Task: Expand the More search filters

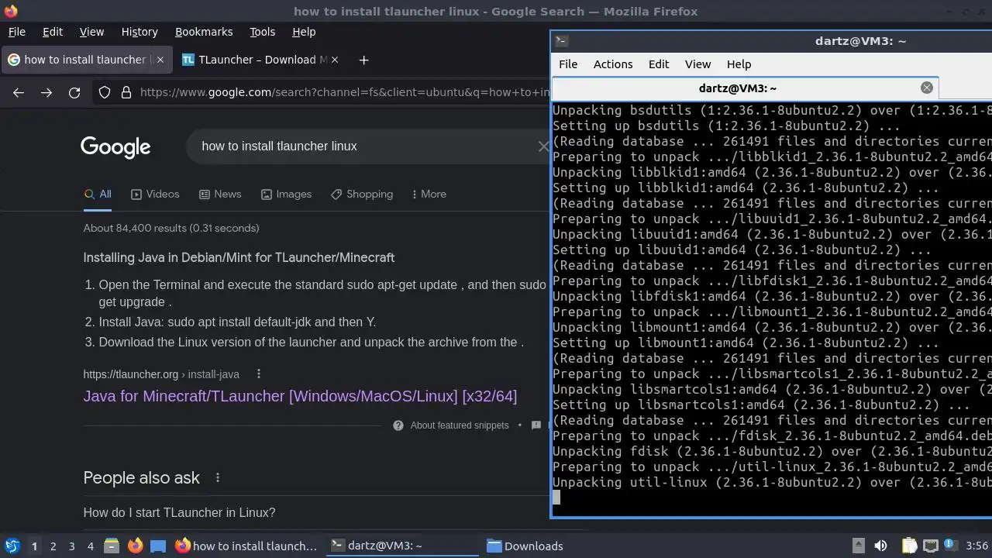Action: click(429, 195)
